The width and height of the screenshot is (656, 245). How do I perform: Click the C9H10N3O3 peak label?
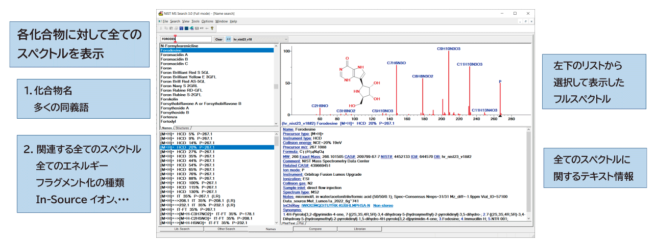[x=449, y=49]
